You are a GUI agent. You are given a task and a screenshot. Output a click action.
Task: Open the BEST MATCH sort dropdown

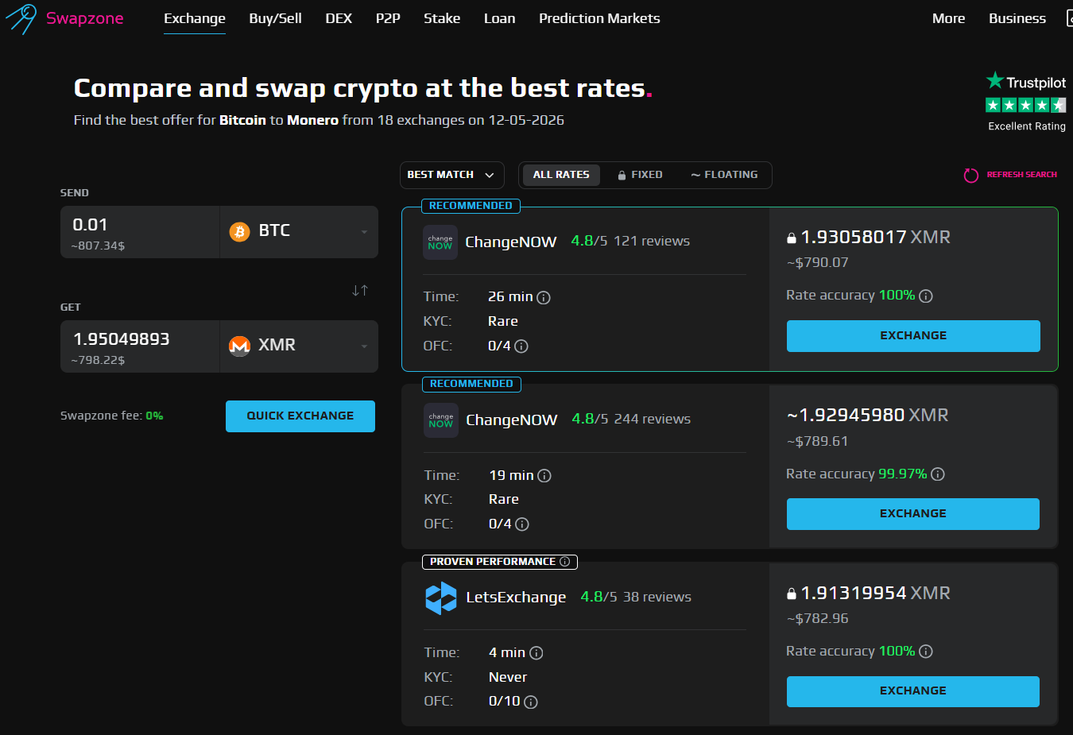(451, 175)
